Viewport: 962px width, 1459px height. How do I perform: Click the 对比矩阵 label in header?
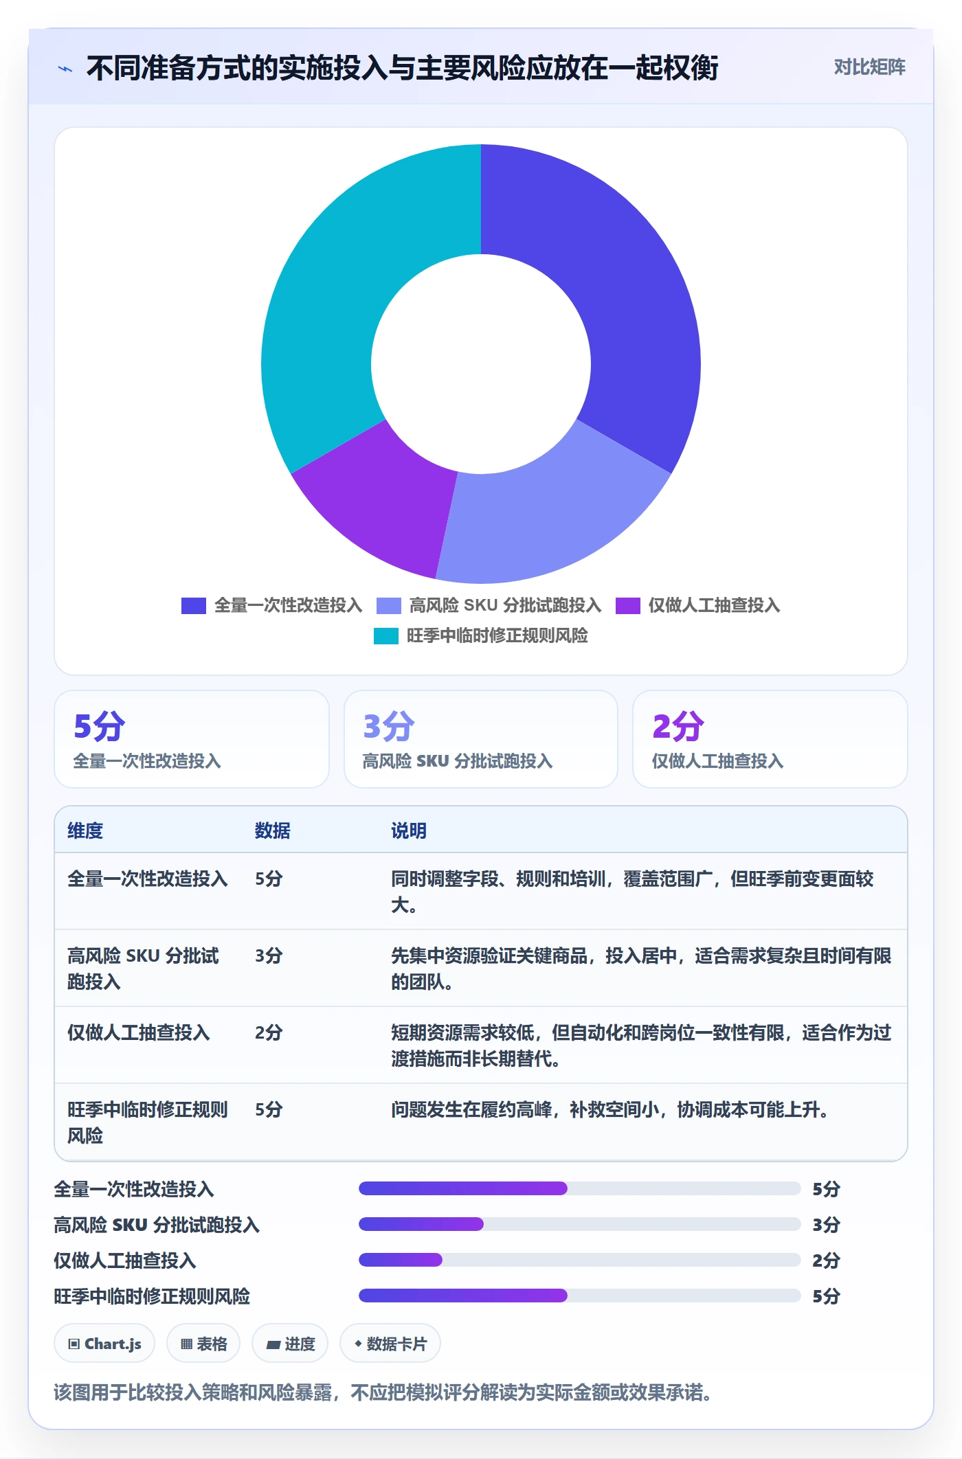tap(869, 67)
